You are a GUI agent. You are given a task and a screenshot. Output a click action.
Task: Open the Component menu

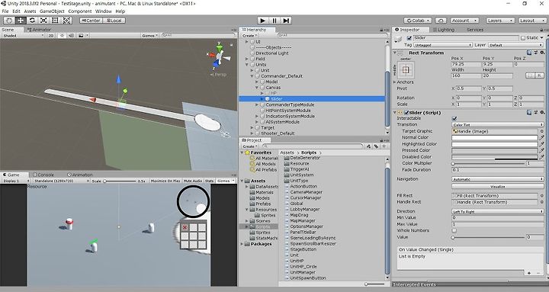point(80,11)
